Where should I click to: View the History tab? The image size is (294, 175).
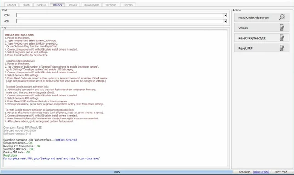pos(128,5)
